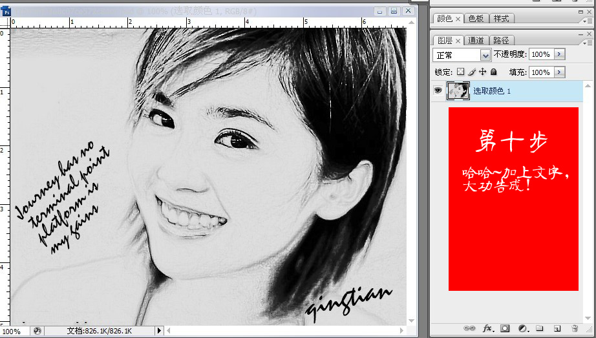596x338 pixels.
Task: Switch to the 色板 tab
Action: [475, 19]
